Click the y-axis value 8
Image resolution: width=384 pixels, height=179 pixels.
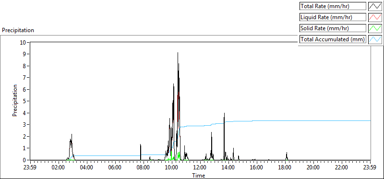24,66
